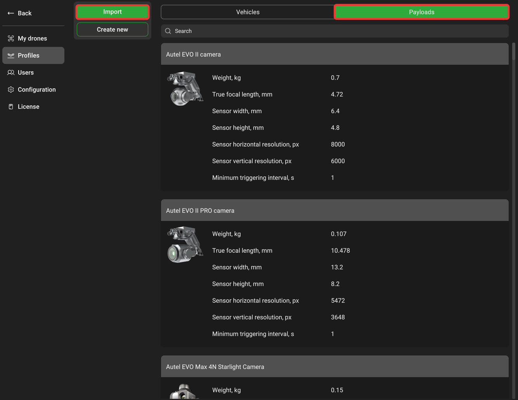Click the Import button
Viewport: 518px width, 400px height.
(x=113, y=12)
